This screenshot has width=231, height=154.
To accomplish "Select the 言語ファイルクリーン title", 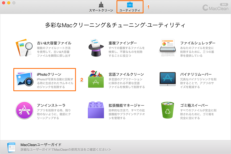I will (x=126, y=74).
